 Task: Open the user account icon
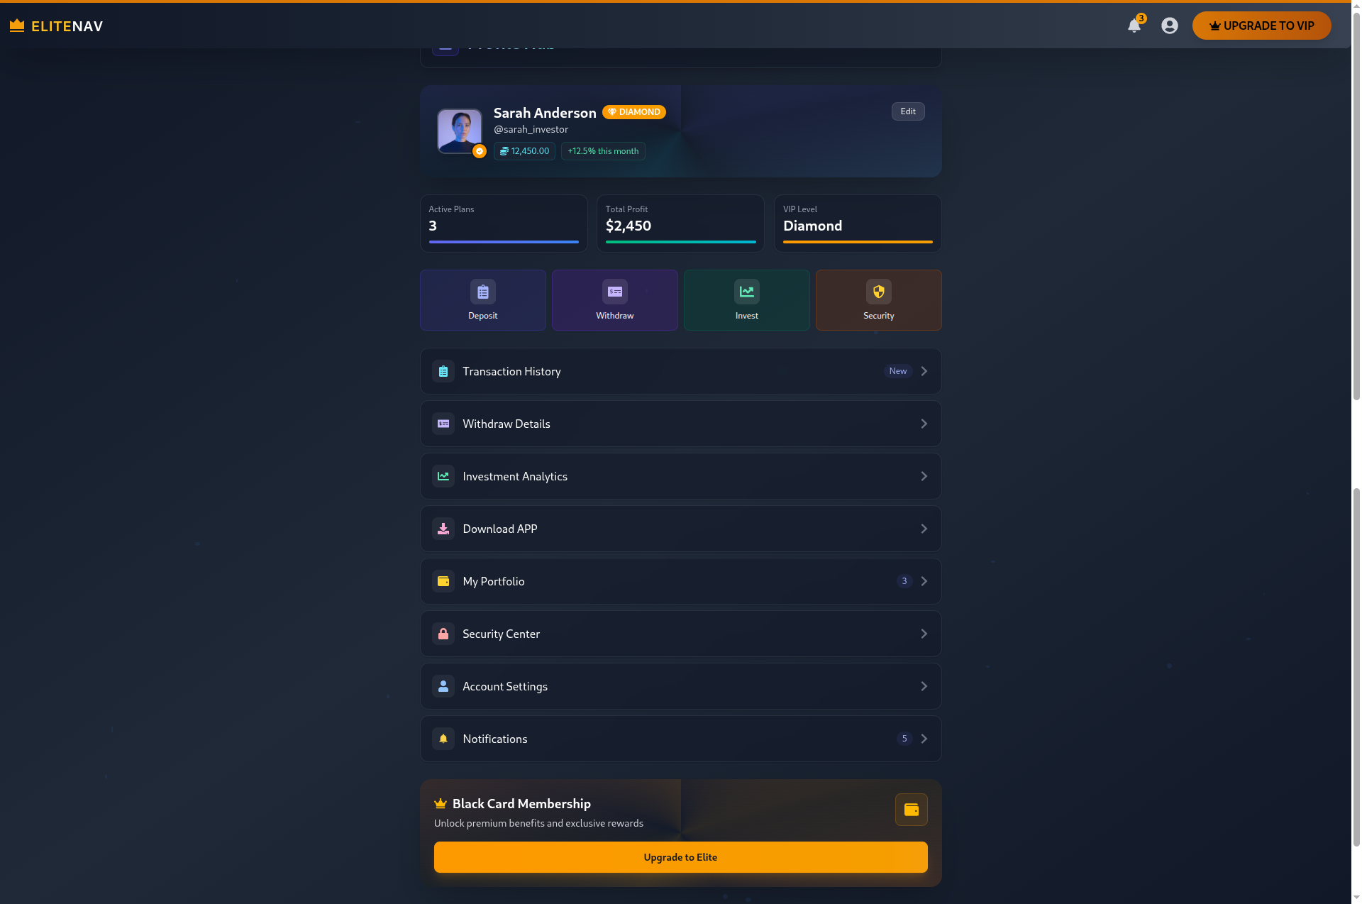click(1169, 26)
